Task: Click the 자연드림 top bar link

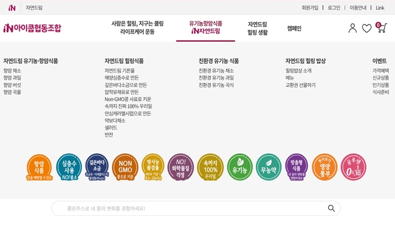Action: (34, 8)
